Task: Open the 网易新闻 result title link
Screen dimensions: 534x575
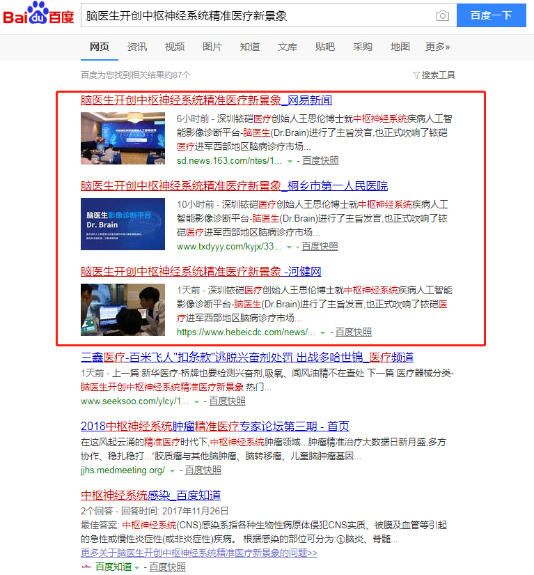Action: (206, 100)
